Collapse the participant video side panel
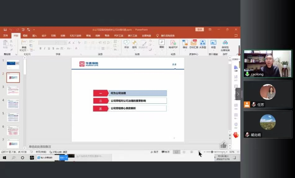295x178 pixels. [x=238, y=94]
